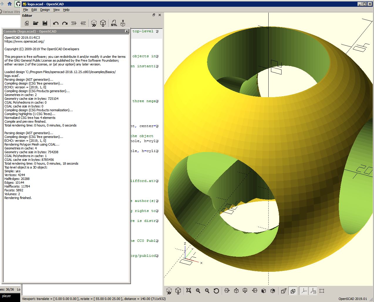Redo the last edit
Image resolution: width=374 pixels, height=302 pixels.
pos(65,23)
